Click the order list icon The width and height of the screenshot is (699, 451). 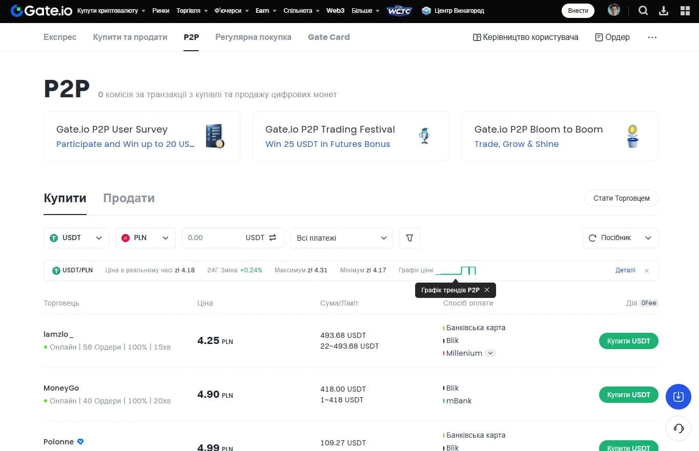599,37
